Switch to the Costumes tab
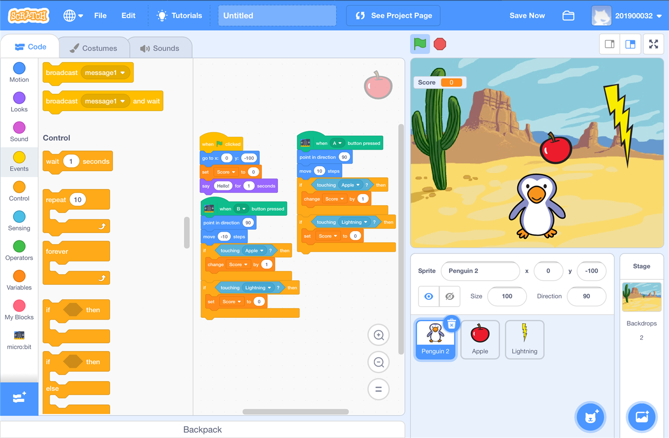This screenshot has width=669, height=438. pos(94,48)
